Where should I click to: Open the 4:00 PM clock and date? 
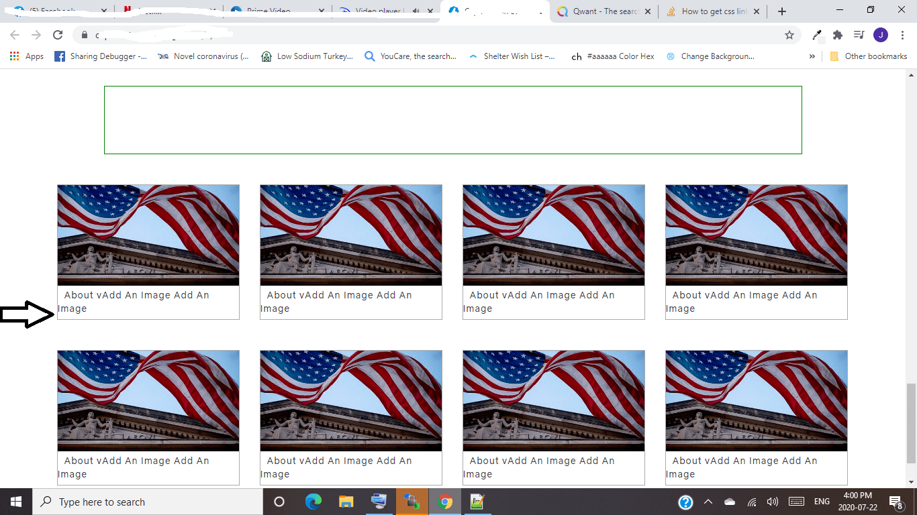click(x=857, y=502)
